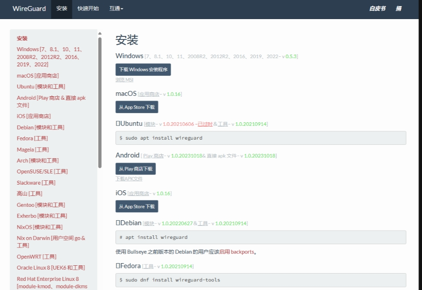This screenshot has width=422, height=290.
Task: Select the 安装 tab in navbar
Action: coord(62,9)
